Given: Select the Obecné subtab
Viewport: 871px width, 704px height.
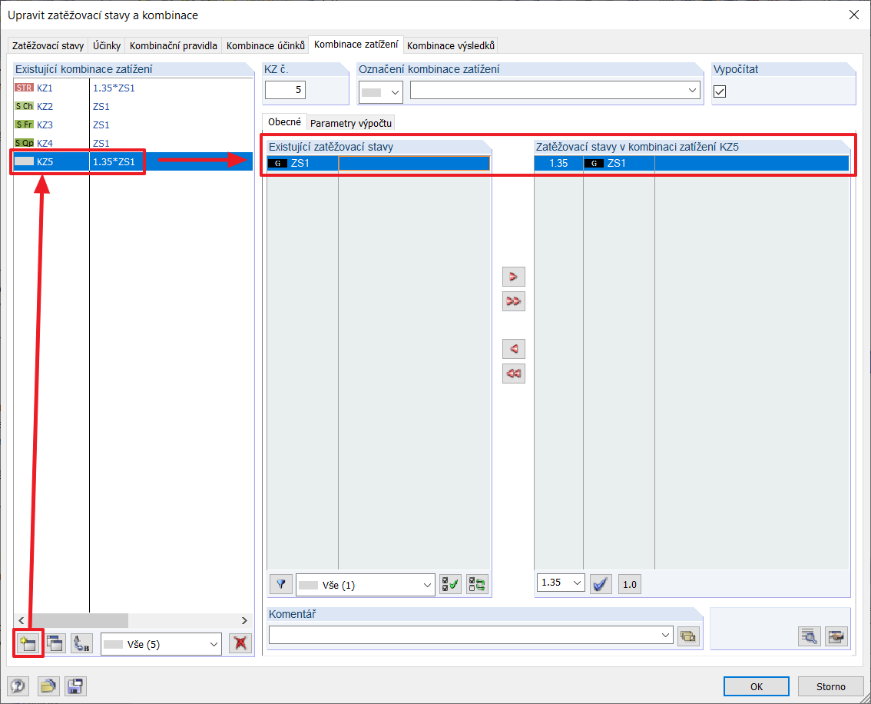Looking at the screenshot, I should (x=284, y=121).
